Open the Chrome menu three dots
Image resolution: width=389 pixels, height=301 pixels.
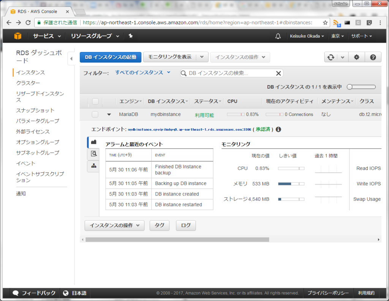coord(380,23)
